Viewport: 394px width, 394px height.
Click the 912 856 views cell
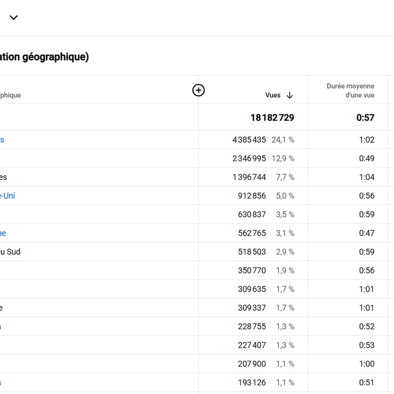(252, 196)
